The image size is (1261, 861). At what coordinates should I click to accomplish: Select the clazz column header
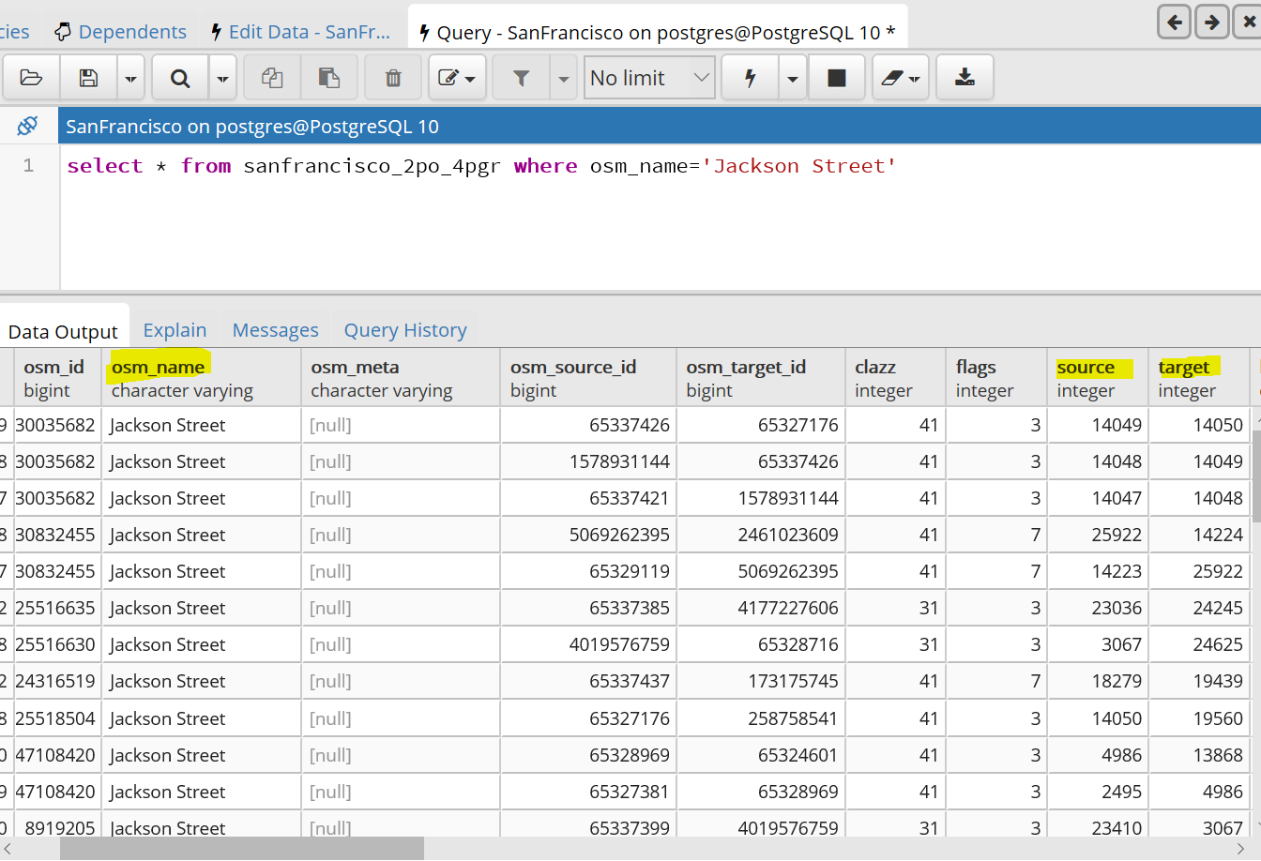point(895,378)
